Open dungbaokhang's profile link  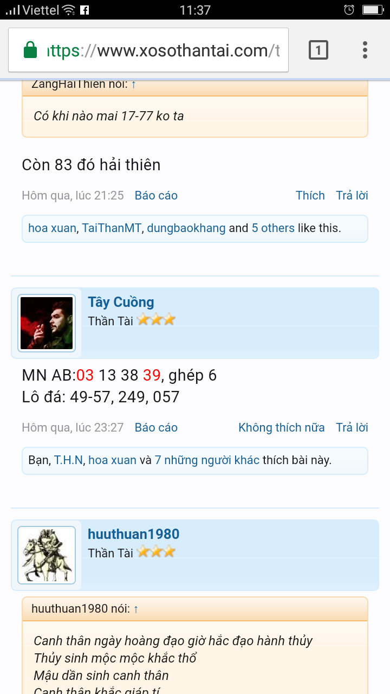coord(186,228)
